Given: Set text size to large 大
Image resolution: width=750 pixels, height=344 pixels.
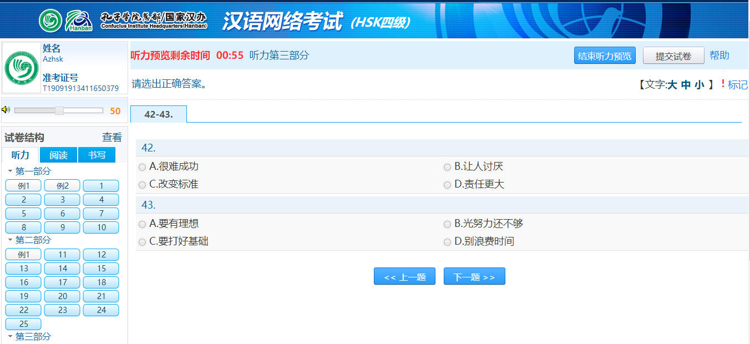Looking at the screenshot, I should (672, 85).
